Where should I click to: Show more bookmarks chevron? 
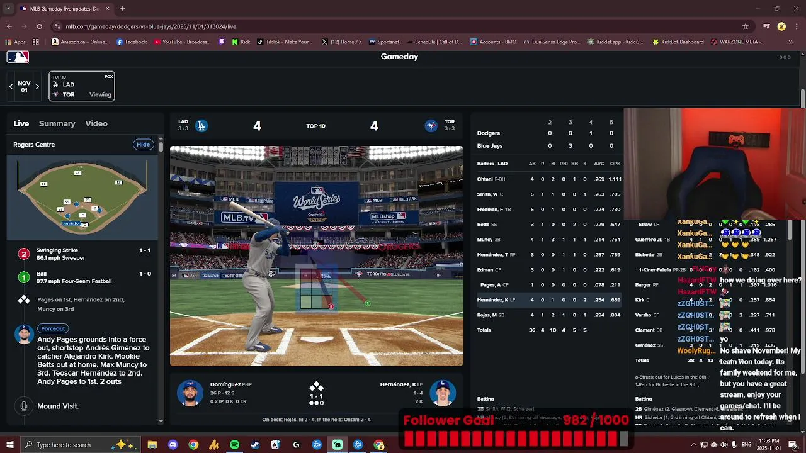pyautogui.click(x=791, y=42)
